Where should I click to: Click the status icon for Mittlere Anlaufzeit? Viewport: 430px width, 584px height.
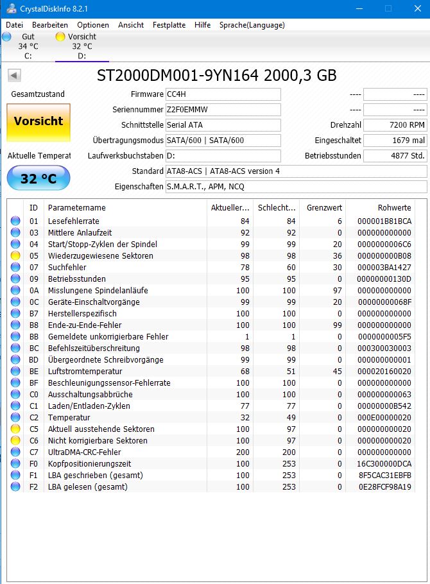[x=15, y=232]
